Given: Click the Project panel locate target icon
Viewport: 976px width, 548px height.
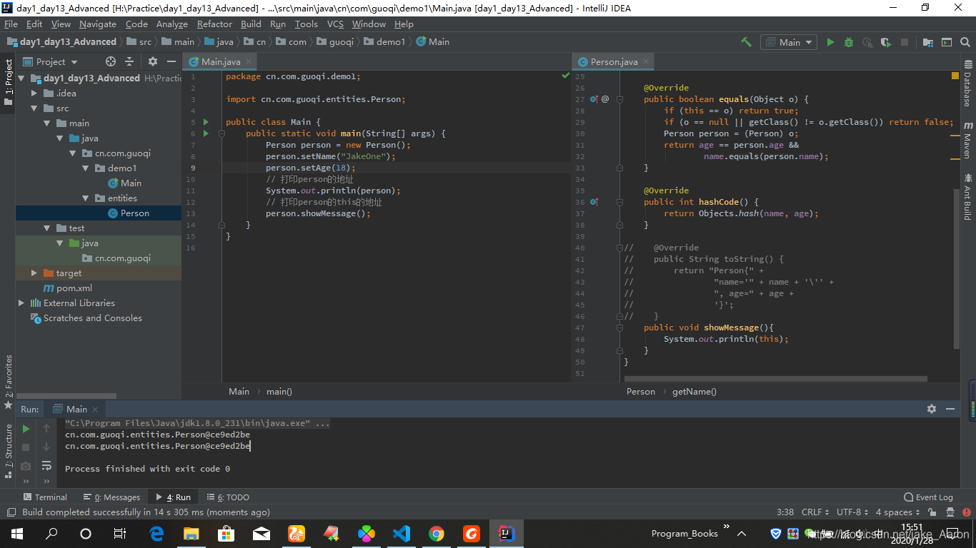Looking at the screenshot, I should [110, 61].
